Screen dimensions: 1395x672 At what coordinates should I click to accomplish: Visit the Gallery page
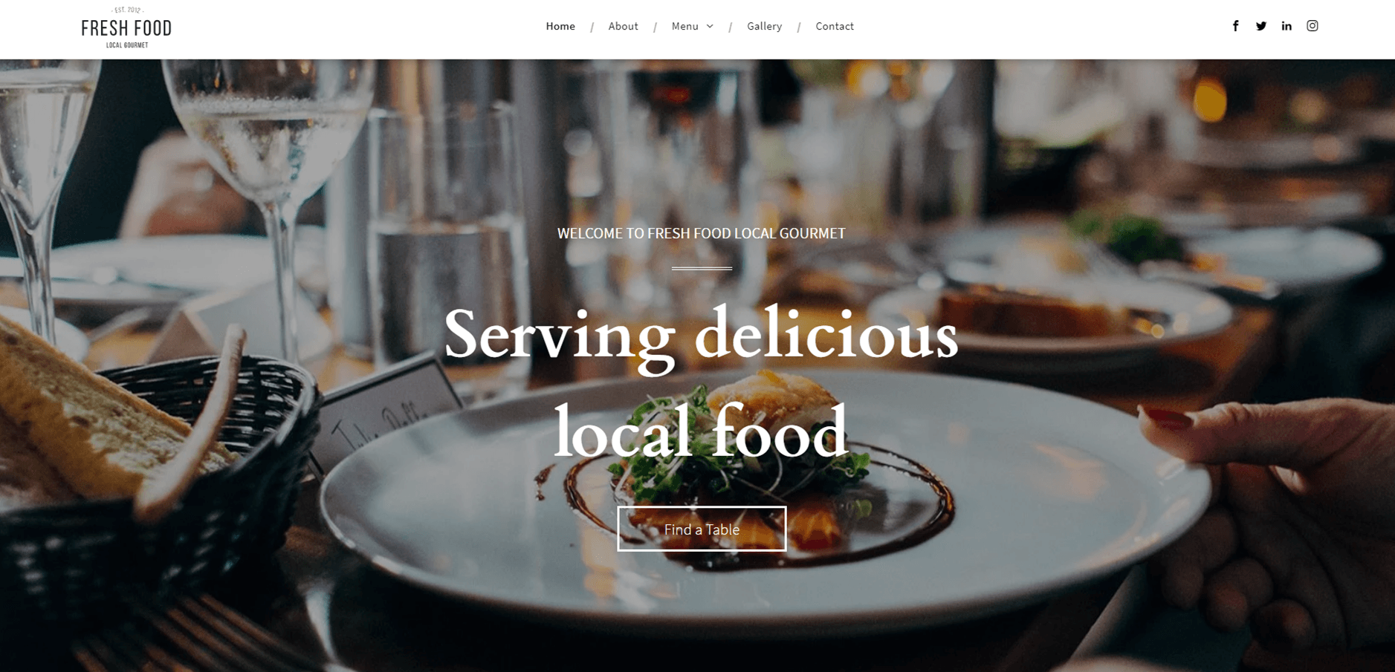point(764,26)
